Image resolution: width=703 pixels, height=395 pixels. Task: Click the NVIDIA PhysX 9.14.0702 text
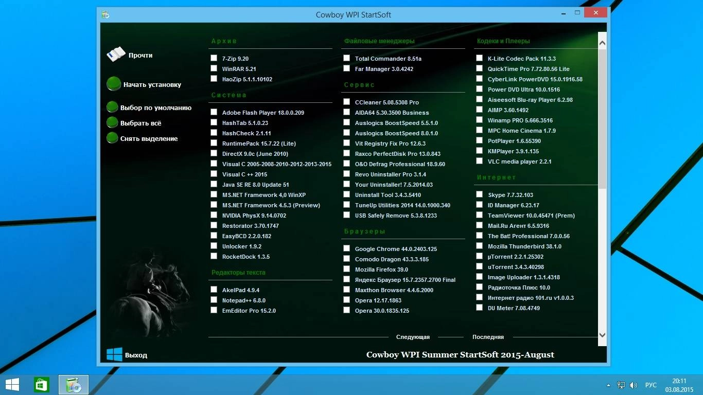click(254, 216)
